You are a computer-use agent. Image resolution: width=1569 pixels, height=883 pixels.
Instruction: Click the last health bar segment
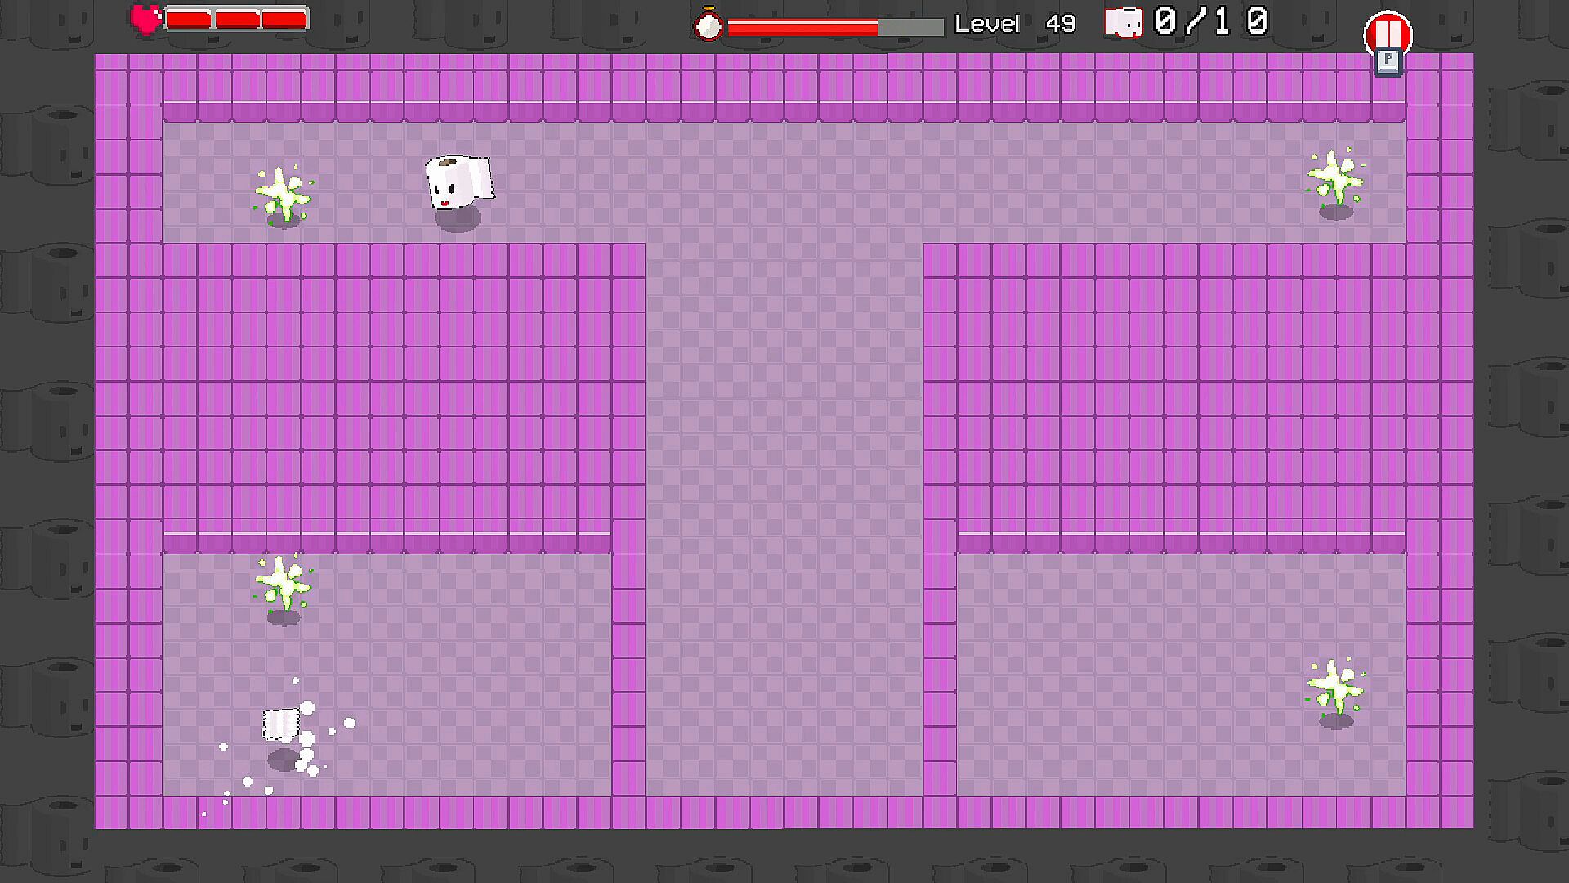(x=284, y=19)
